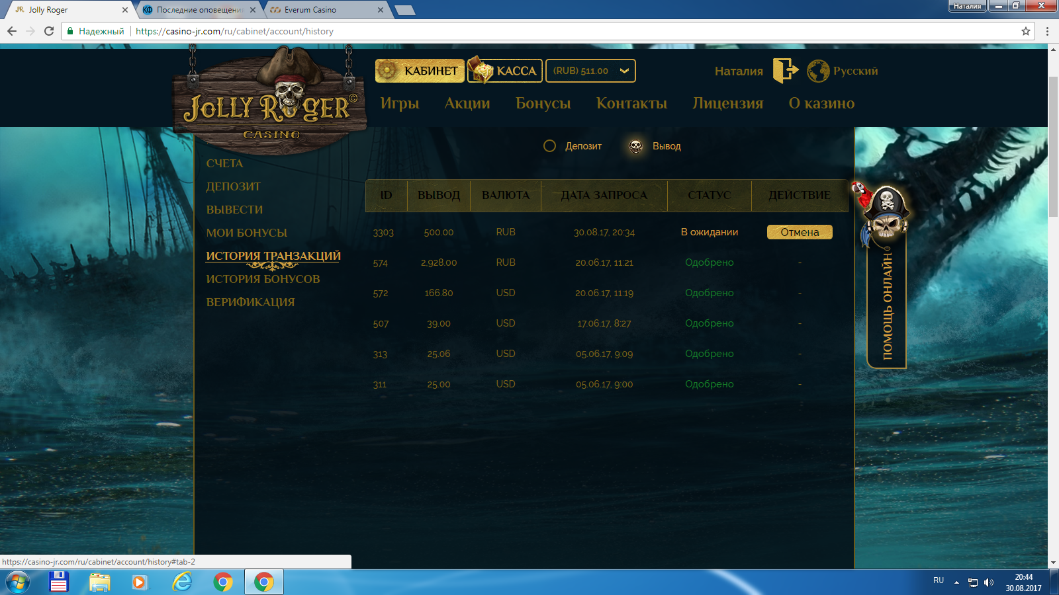Open the floppy disk save taskbar icon

59,582
